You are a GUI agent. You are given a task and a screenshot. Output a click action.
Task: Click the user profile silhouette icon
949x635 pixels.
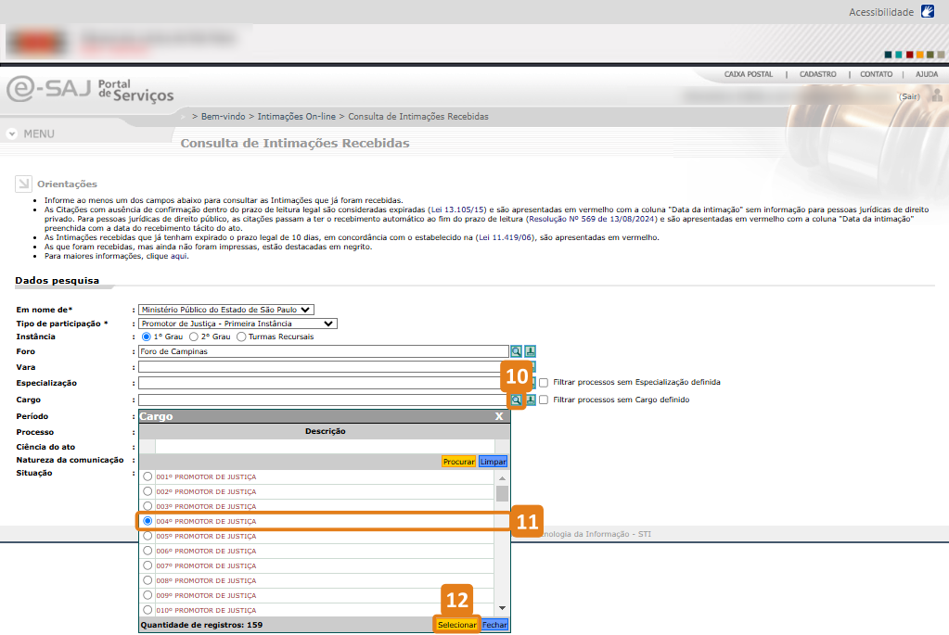coord(936,95)
